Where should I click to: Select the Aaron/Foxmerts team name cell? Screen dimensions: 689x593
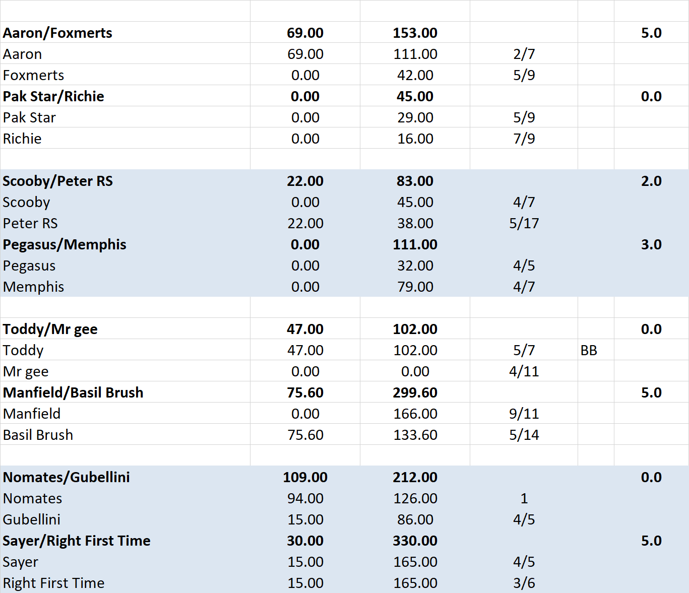[57, 33]
